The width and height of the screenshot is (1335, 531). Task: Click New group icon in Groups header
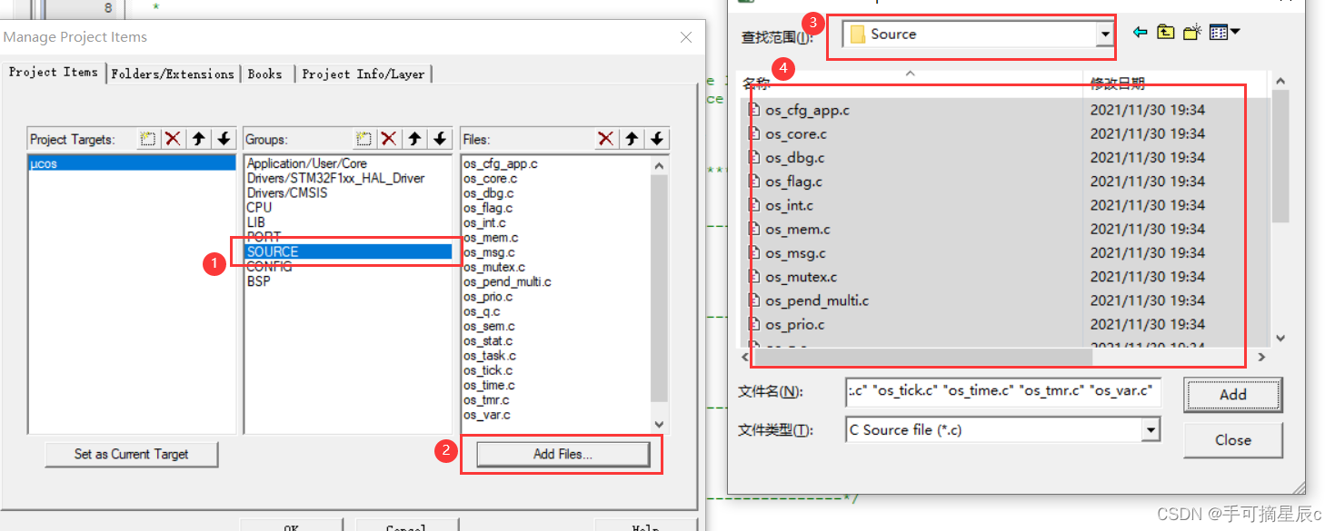coord(364,139)
